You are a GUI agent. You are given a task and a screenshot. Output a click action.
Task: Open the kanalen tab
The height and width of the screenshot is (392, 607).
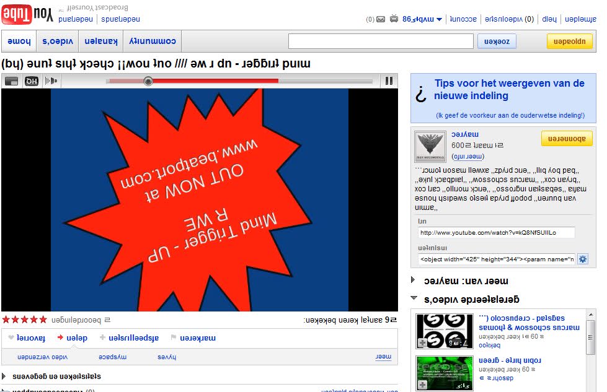click(x=100, y=41)
